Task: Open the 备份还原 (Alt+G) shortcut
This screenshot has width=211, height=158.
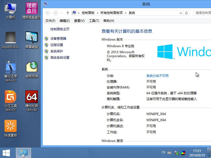Action: (x=11, y=71)
